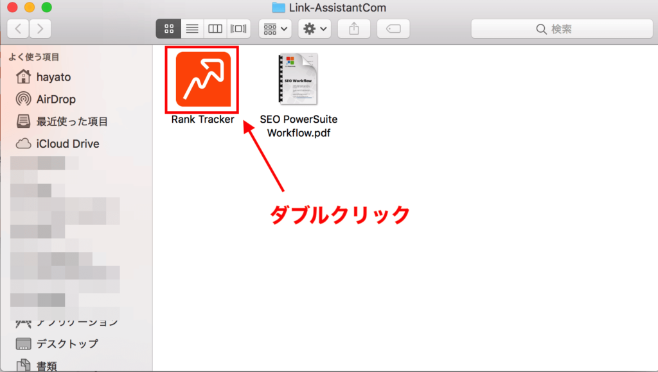658x372 pixels.
Task: Click the Link-AssistantCom window title text
Action: point(337,8)
